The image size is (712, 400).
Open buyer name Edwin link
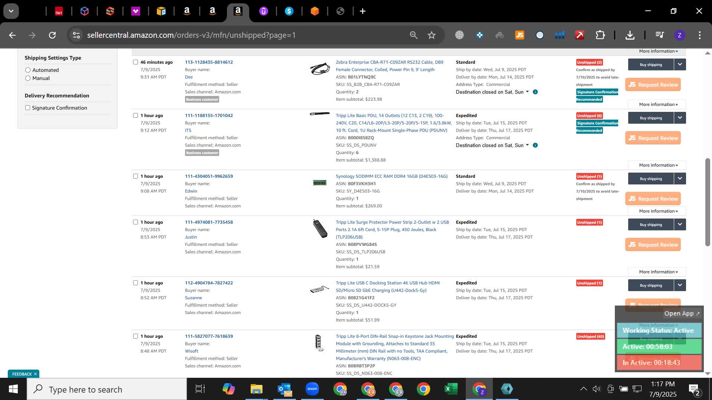[191, 191]
